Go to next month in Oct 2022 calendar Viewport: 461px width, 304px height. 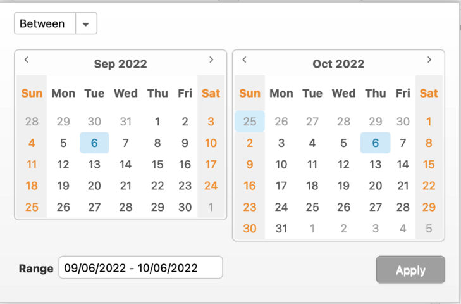(x=429, y=60)
